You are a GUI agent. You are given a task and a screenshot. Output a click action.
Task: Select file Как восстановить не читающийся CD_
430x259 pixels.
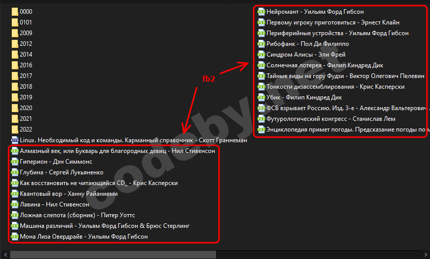pyautogui.click(x=94, y=183)
